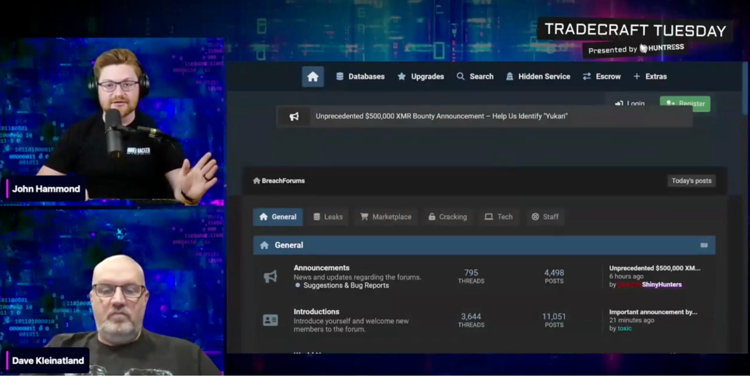Click the Staff lifebuoy icon
The image size is (750, 376).
535,217
